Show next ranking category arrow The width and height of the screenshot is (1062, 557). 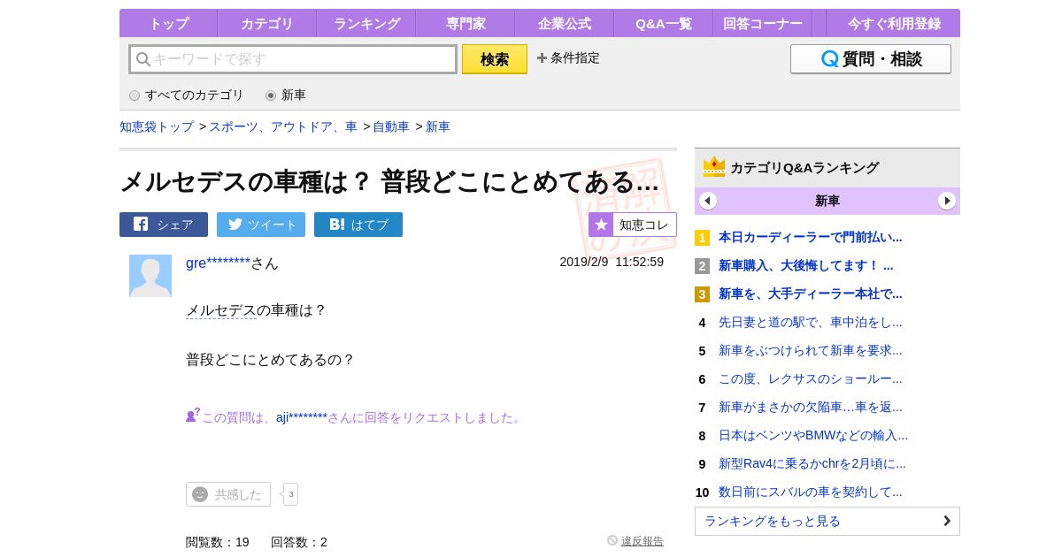tap(947, 201)
